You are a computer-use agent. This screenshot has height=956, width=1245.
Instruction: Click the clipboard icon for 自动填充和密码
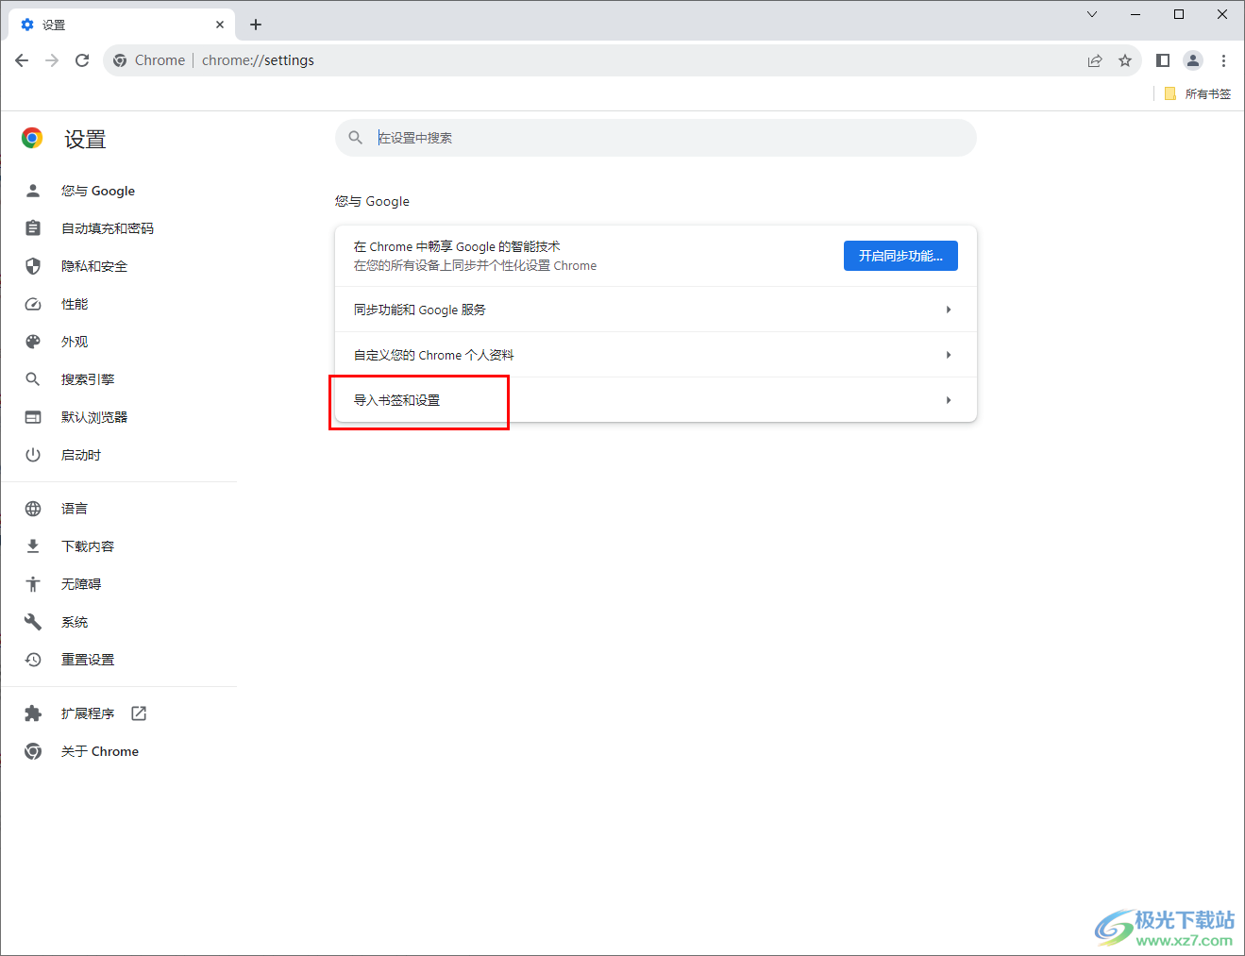(x=33, y=228)
